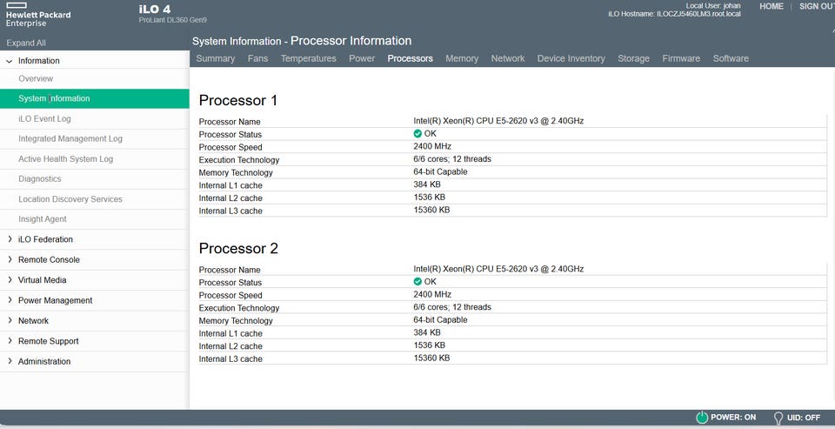Click Local User: johan text
This screenshot has width=835, height=429.
[713, 6]
